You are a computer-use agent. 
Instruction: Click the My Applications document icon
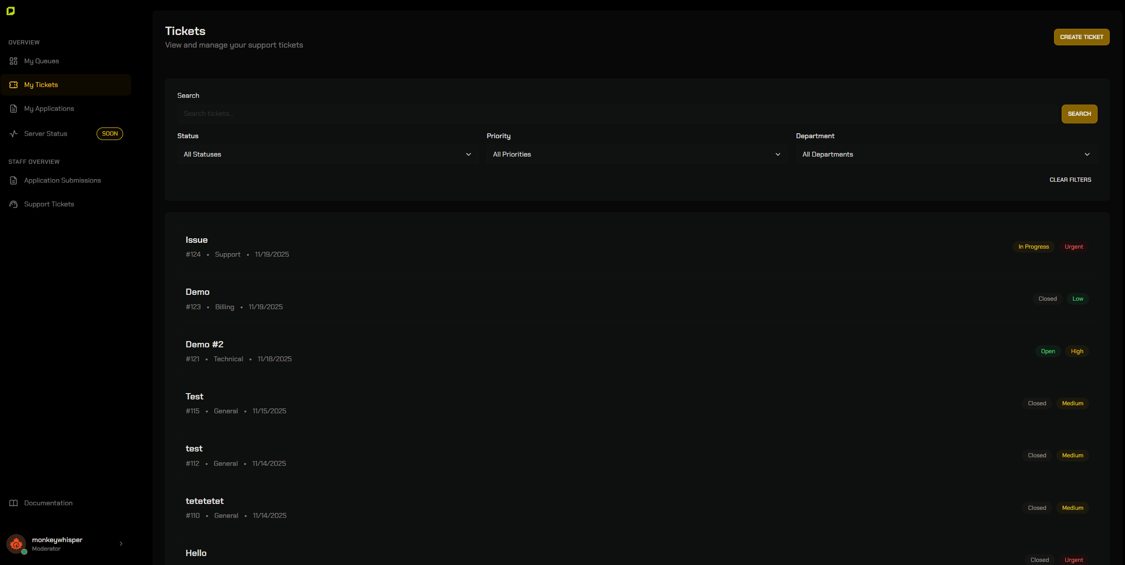tap(13, 109)
